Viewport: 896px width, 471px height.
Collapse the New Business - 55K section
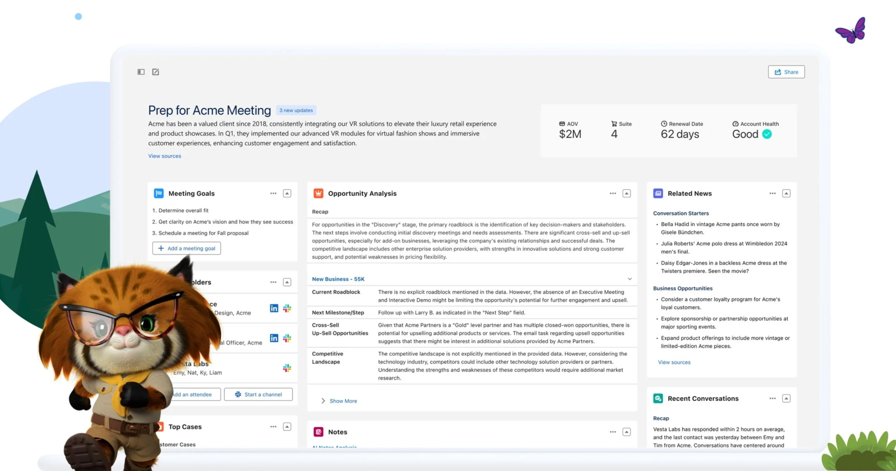pyautogui.click(x=629, y=279)
